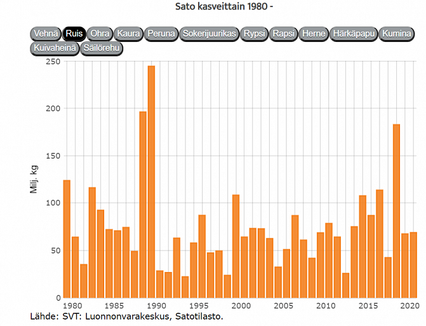Select the Peruna crop button
Screen dimensions: 426x326
click(160, 34)
